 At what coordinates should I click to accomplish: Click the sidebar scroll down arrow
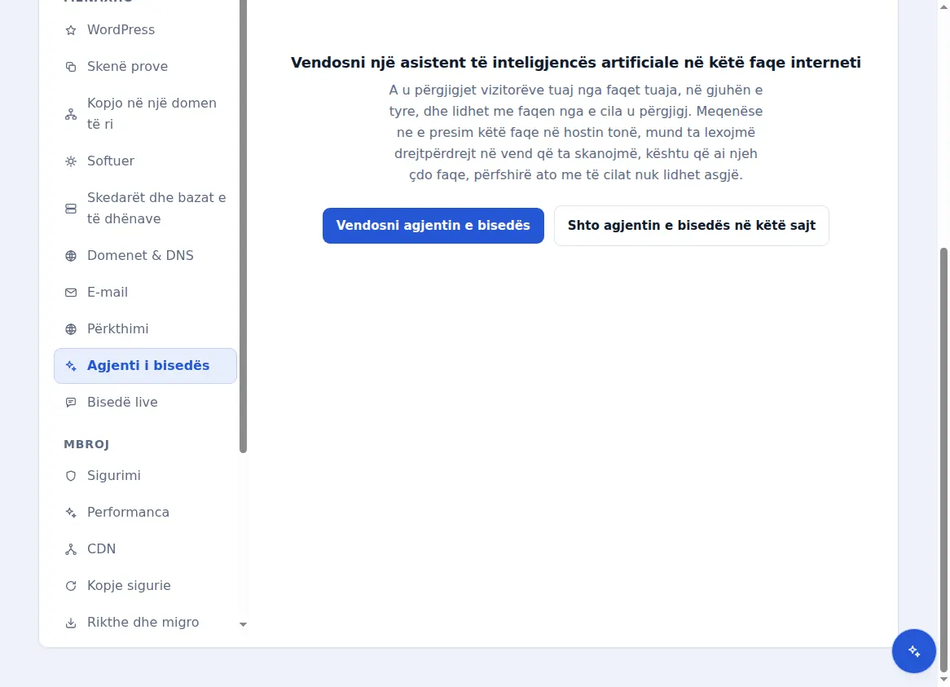(x=243, y=624)
